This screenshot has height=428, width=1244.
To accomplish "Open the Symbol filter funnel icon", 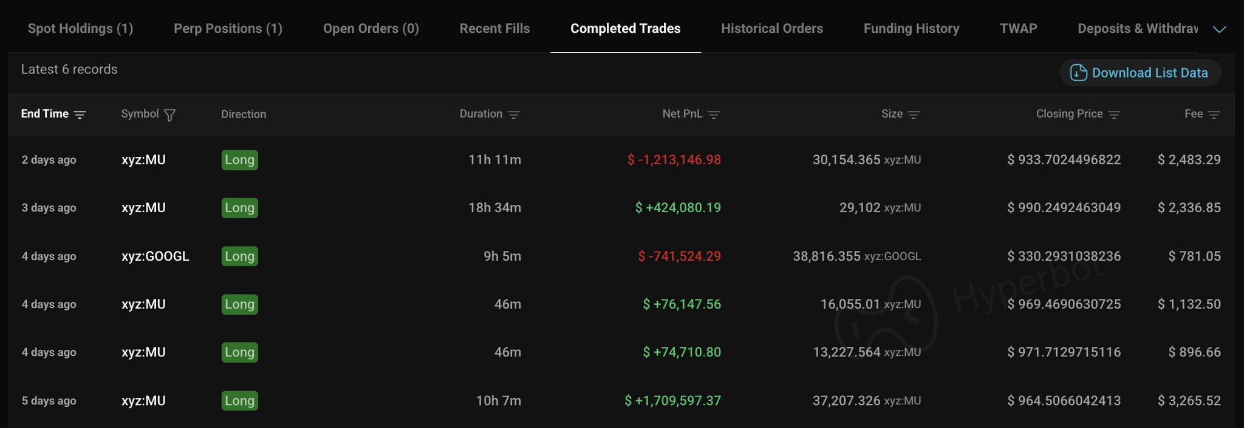I will coord(170,115).
